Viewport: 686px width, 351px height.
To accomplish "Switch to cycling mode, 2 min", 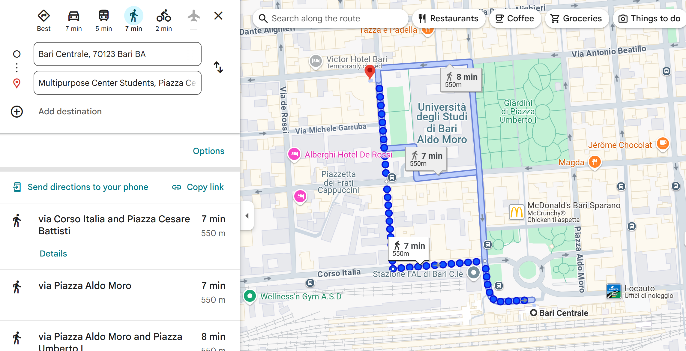I will click(x=164, y=20).
